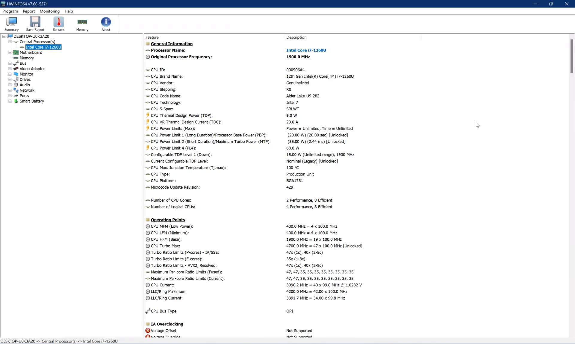The image size is (575, 344).
Task: Select the Smart Battery icon
Action: point(16,101)
